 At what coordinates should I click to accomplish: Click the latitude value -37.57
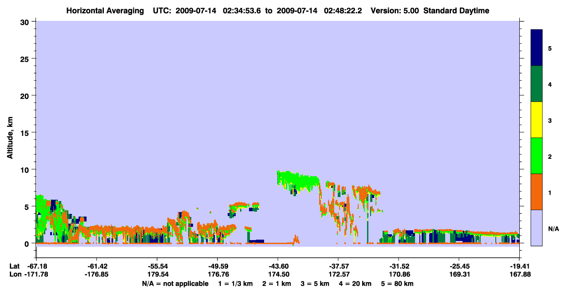[x=338, y=266]
